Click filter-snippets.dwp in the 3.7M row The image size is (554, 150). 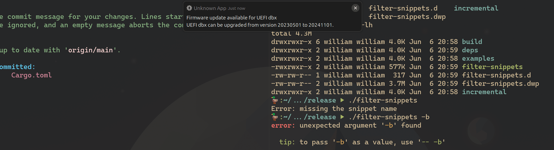tap(500, 84)
